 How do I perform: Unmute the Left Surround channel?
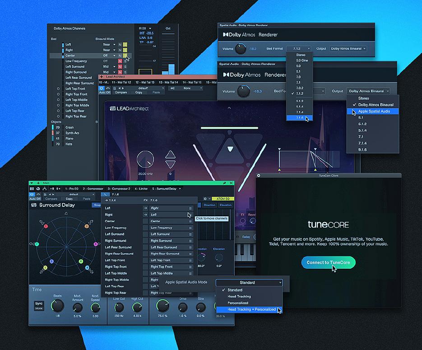click(x=120, y=66)
